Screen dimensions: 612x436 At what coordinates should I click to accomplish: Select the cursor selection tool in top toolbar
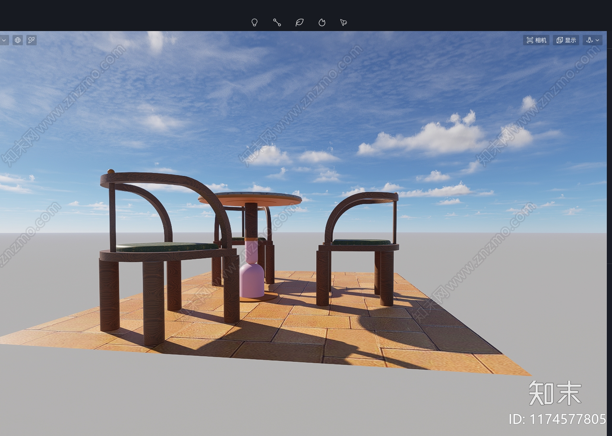pyautogui.click(x=344, y=22)
